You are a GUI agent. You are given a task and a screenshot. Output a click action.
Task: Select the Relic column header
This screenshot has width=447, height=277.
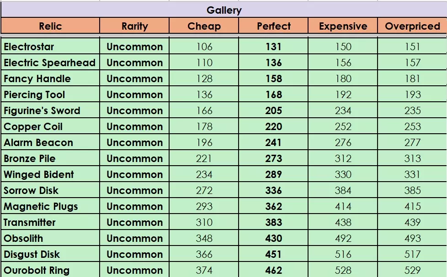(50, 26)
